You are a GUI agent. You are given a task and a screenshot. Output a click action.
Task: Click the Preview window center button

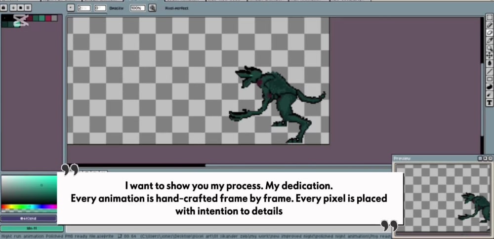480,159
